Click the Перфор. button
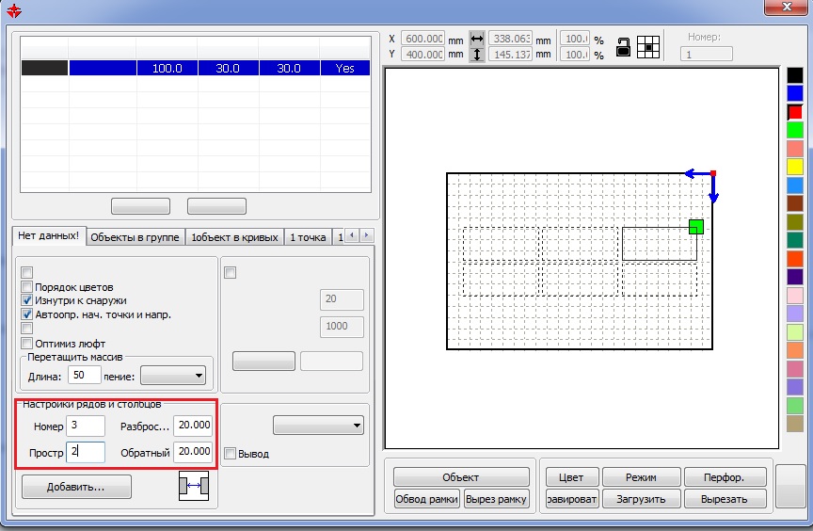 coord(725,477)
